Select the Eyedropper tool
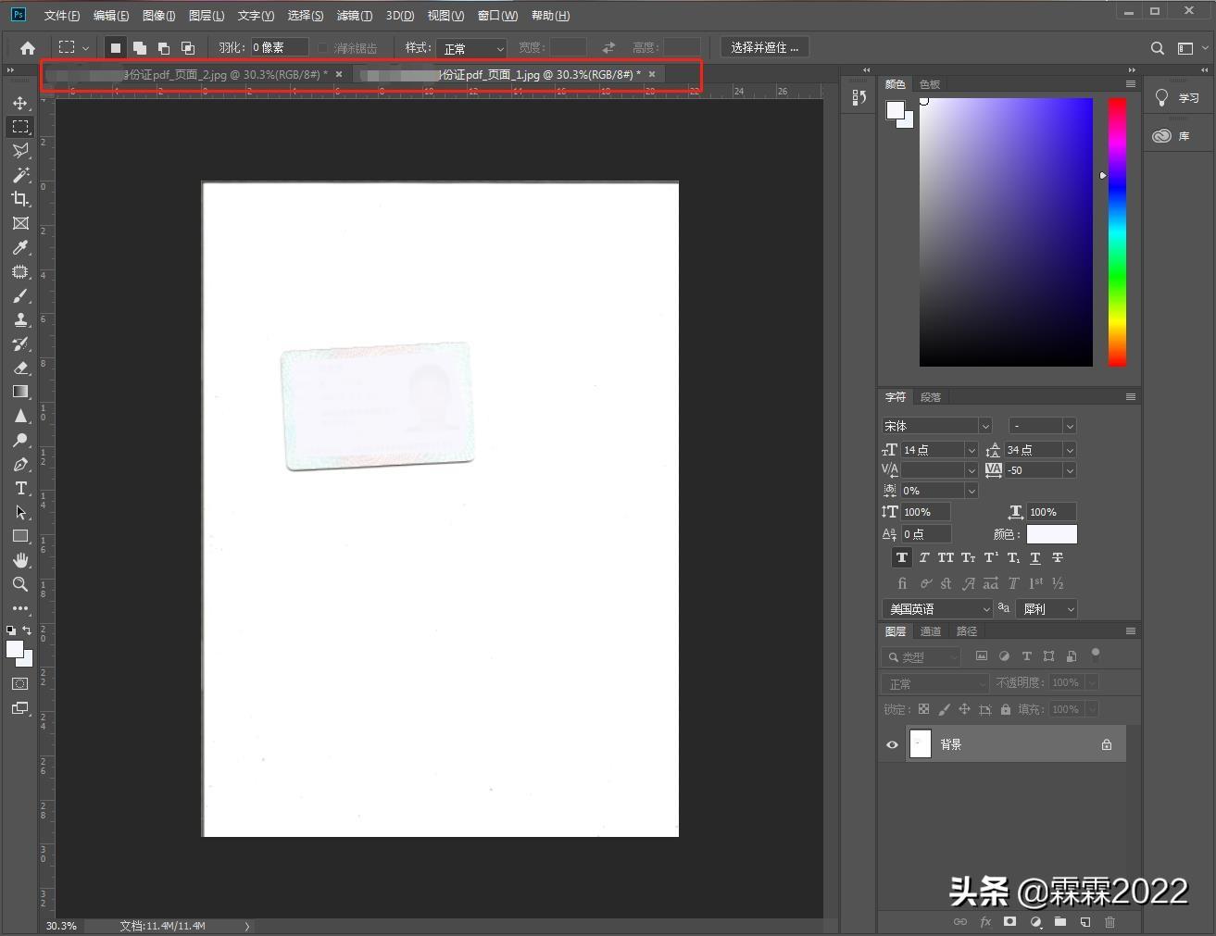The width and height of the screenshot is (1216, 936). 20,247
